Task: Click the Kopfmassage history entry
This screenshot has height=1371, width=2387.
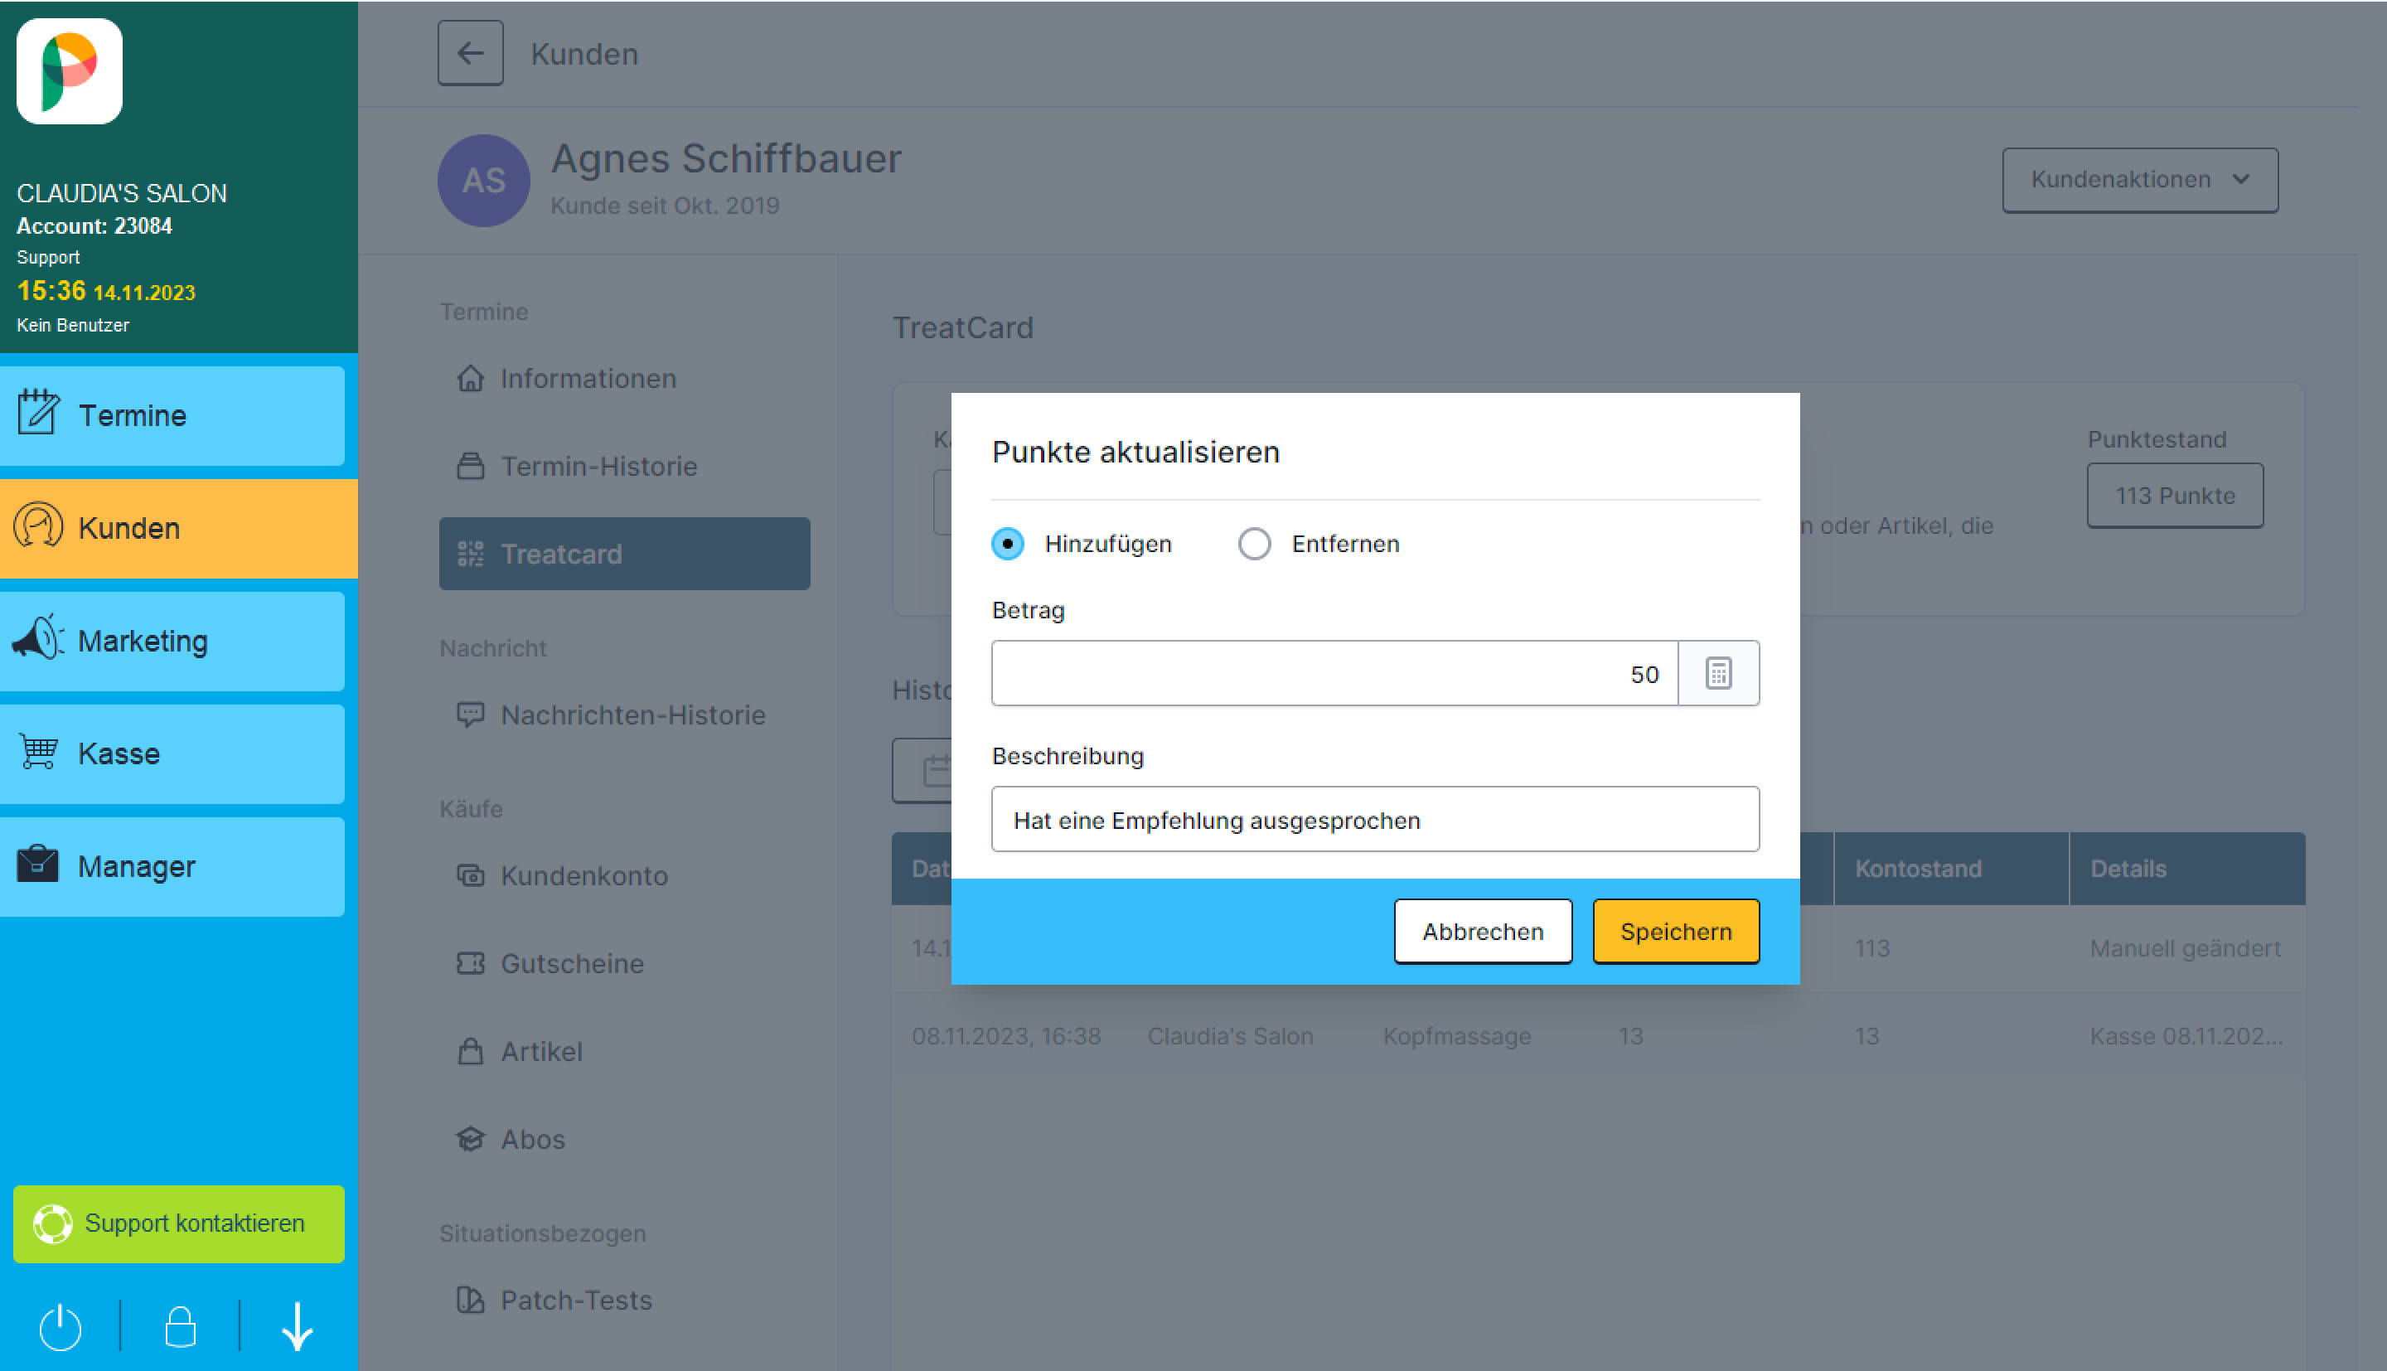Action: 1456,1036
